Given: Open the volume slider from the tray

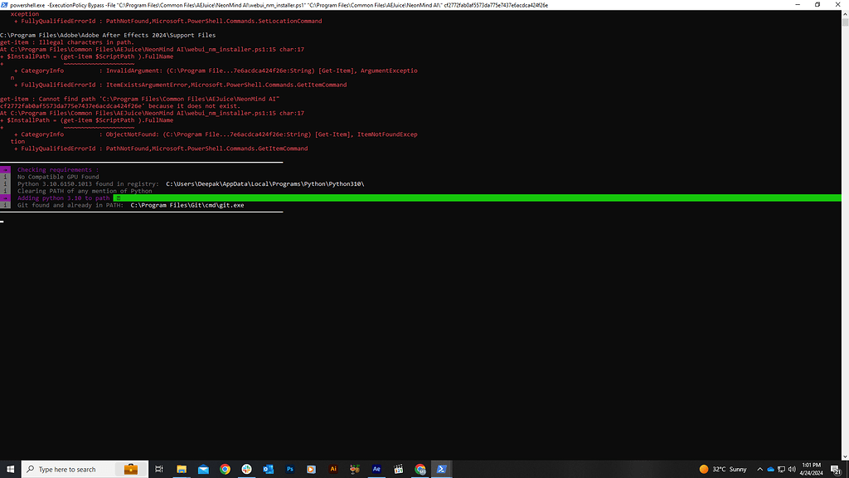Looking at the screenshot, I should (x=793, y=469).
